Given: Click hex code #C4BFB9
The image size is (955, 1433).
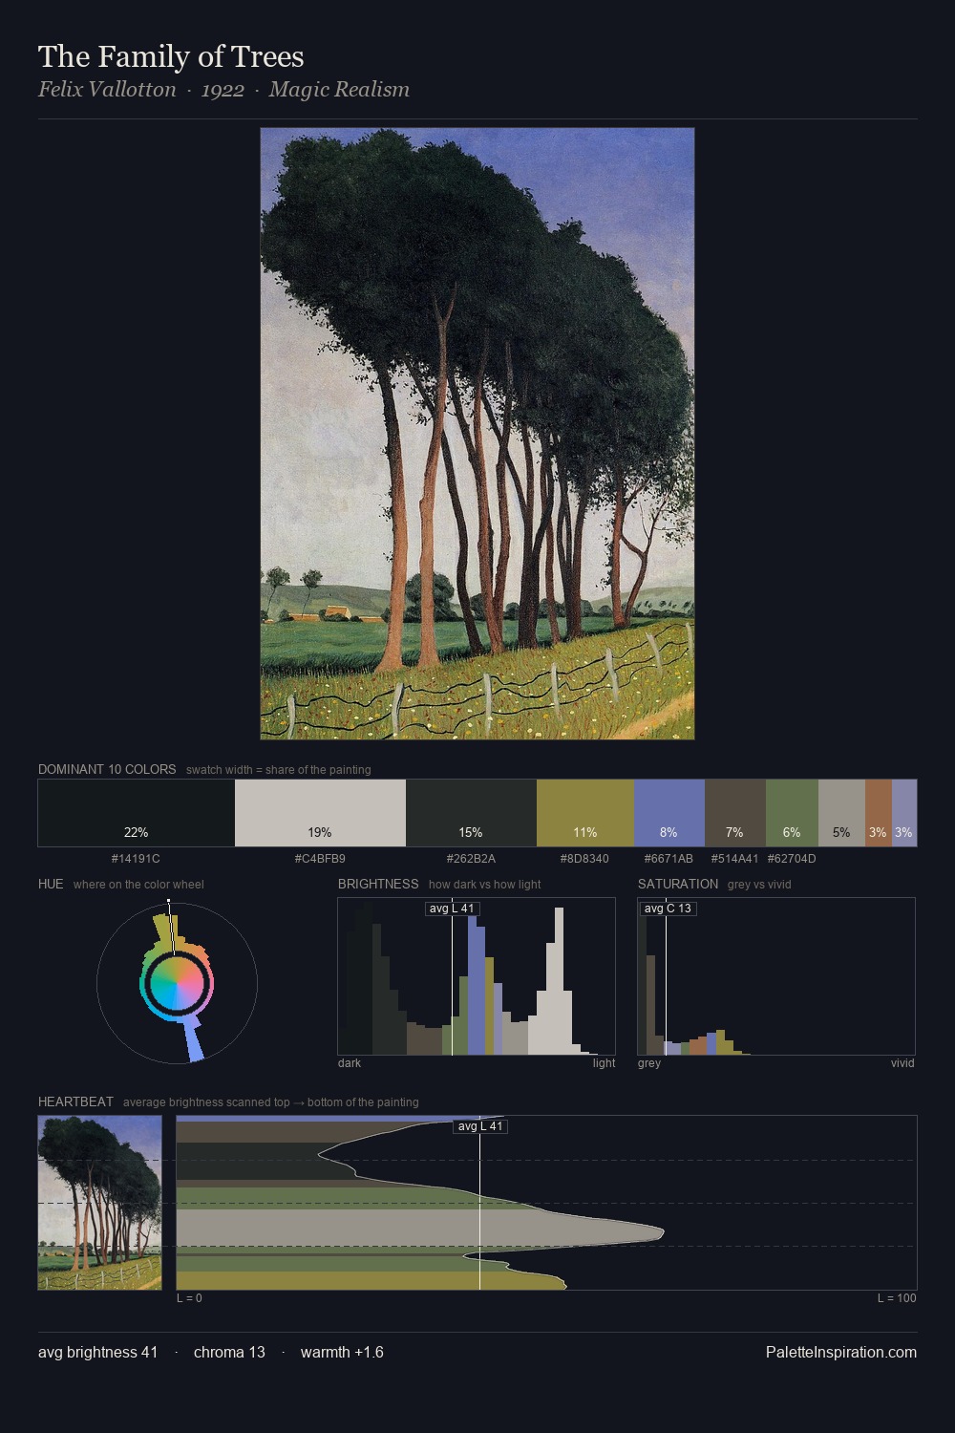Looking at the screenshot, I should [320, 859].
